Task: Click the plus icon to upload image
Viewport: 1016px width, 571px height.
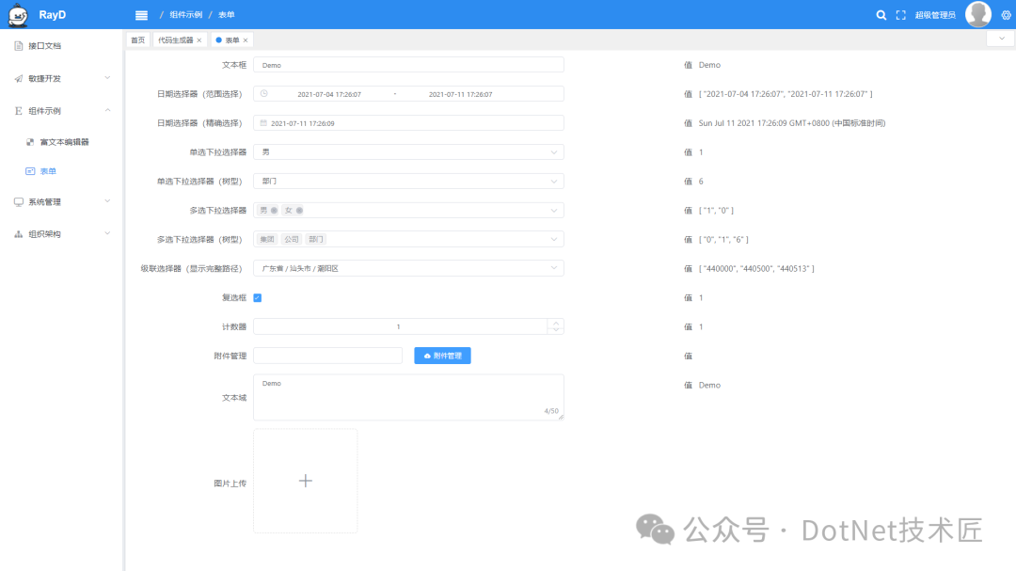Action: (305, 481)
